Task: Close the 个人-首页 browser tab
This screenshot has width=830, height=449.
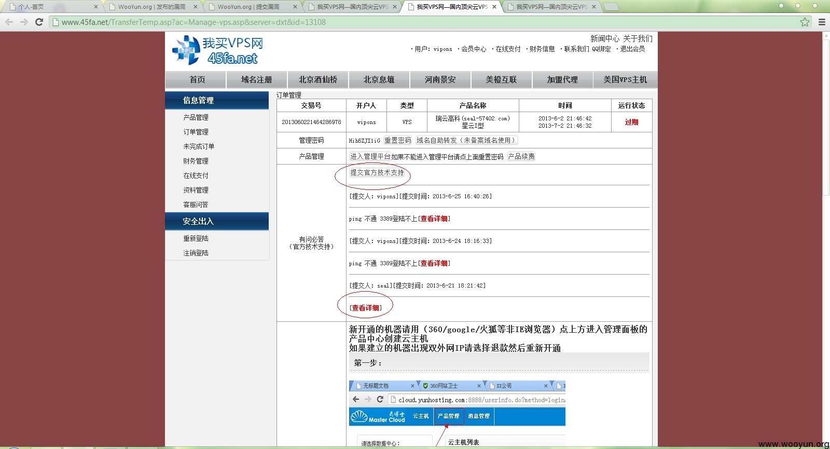Action: point(96,7)
